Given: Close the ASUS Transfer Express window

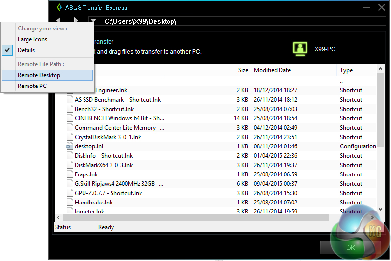Looking at the screenshot, I should pyautogui.click(x=382, y=7).
